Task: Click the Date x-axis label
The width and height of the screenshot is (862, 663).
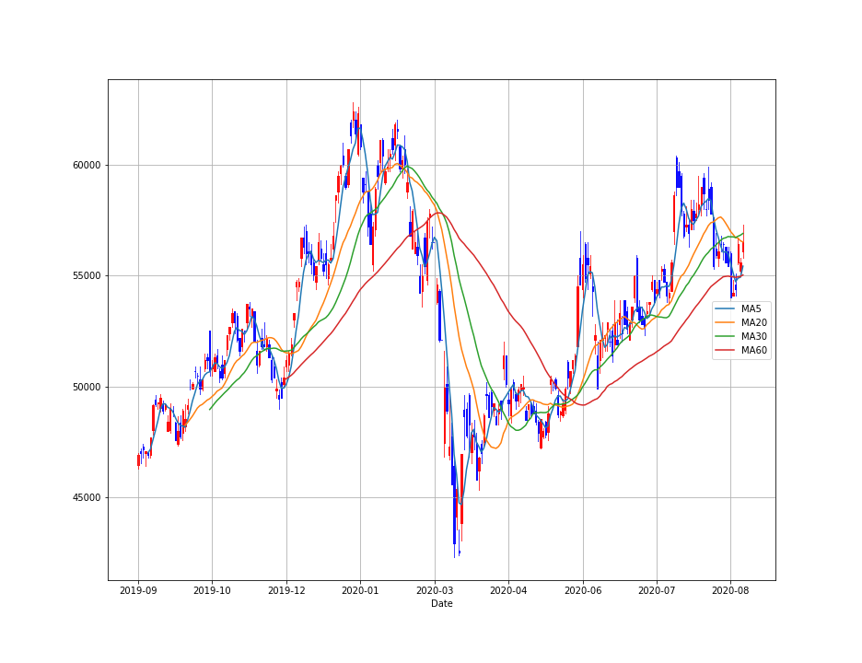Action: click(x=442, y=604)
